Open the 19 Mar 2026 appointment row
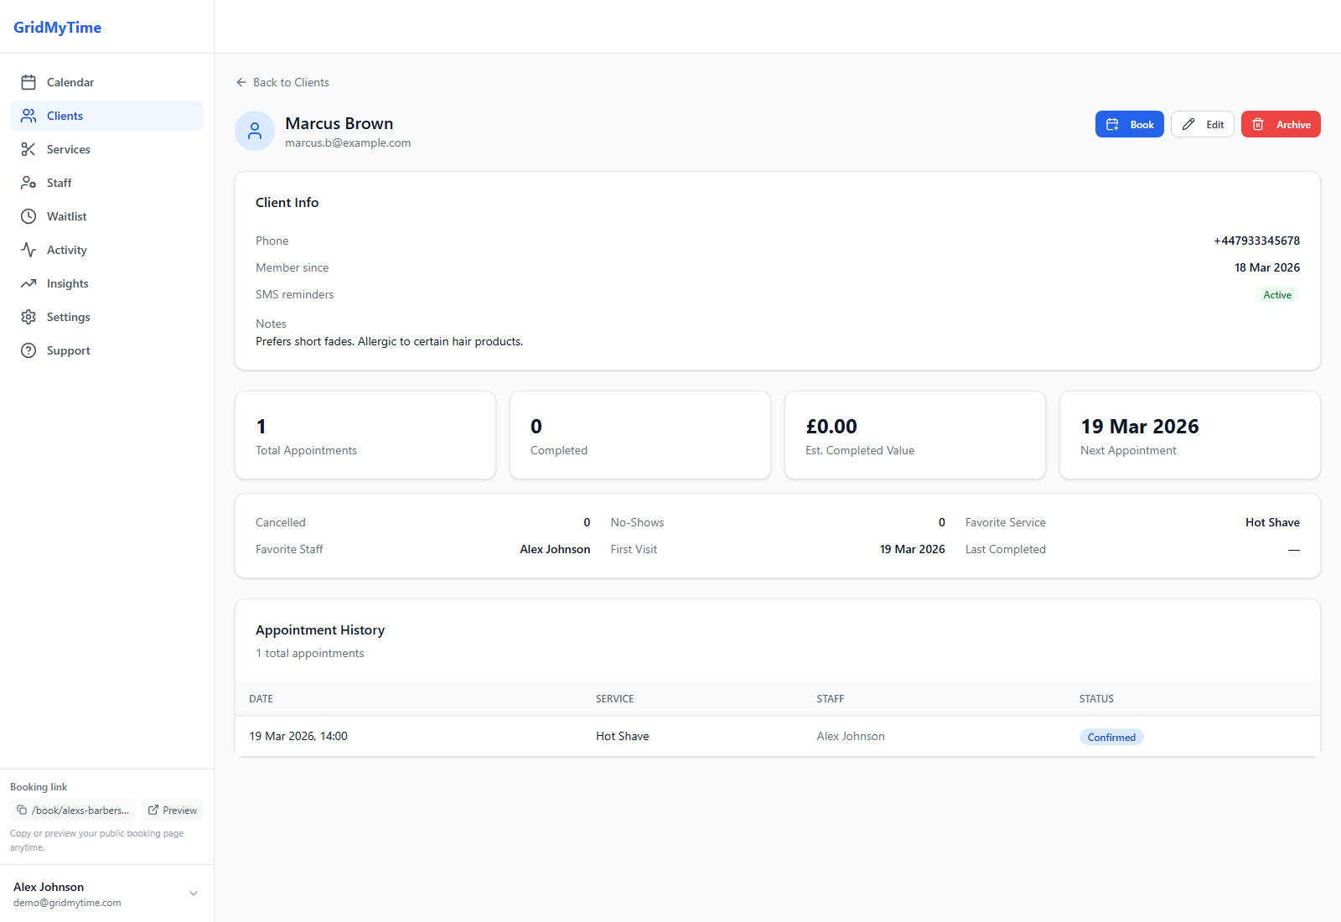The image size is (1341, 922). click(298, 736)
